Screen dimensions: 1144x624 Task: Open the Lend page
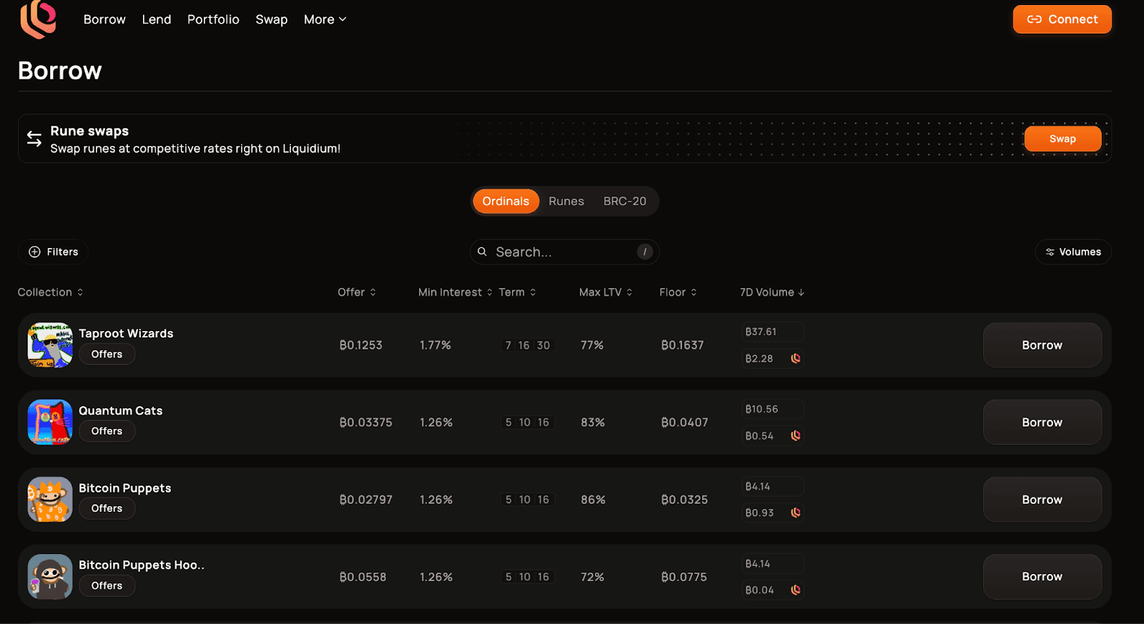(157, 19)
